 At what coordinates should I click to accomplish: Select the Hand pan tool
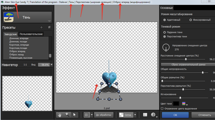[x=59, y=115]
